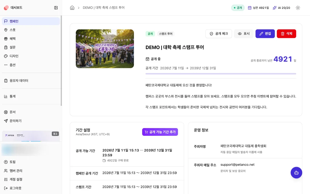Screen dimensions: 310x194
Task: Click the campaign festival thumbnail image
Action: [x=105, y=49]
